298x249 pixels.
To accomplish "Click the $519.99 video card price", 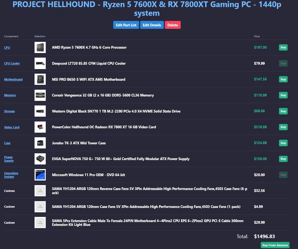I will tap(260, 127).
